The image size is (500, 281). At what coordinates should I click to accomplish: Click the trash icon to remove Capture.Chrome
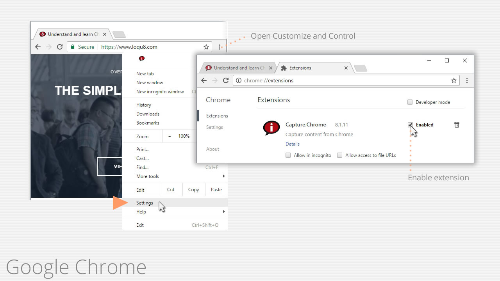[x=457, y=125]
